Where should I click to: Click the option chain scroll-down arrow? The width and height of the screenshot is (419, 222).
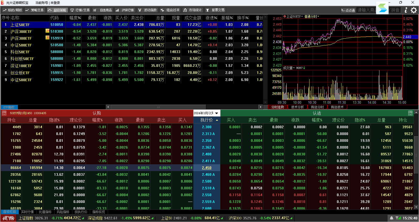pyautogui.click(x=416, y=207)
